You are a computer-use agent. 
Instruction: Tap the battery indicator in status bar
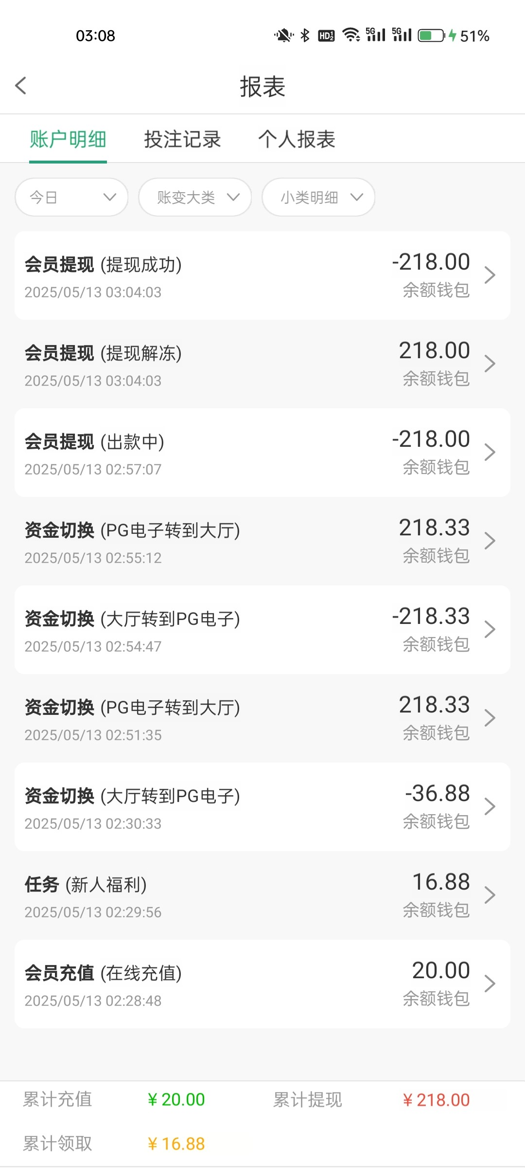point(431,36)
